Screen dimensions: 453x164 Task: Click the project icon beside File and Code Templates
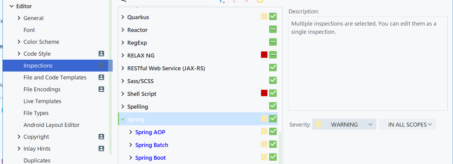click(x=101, y=77)
